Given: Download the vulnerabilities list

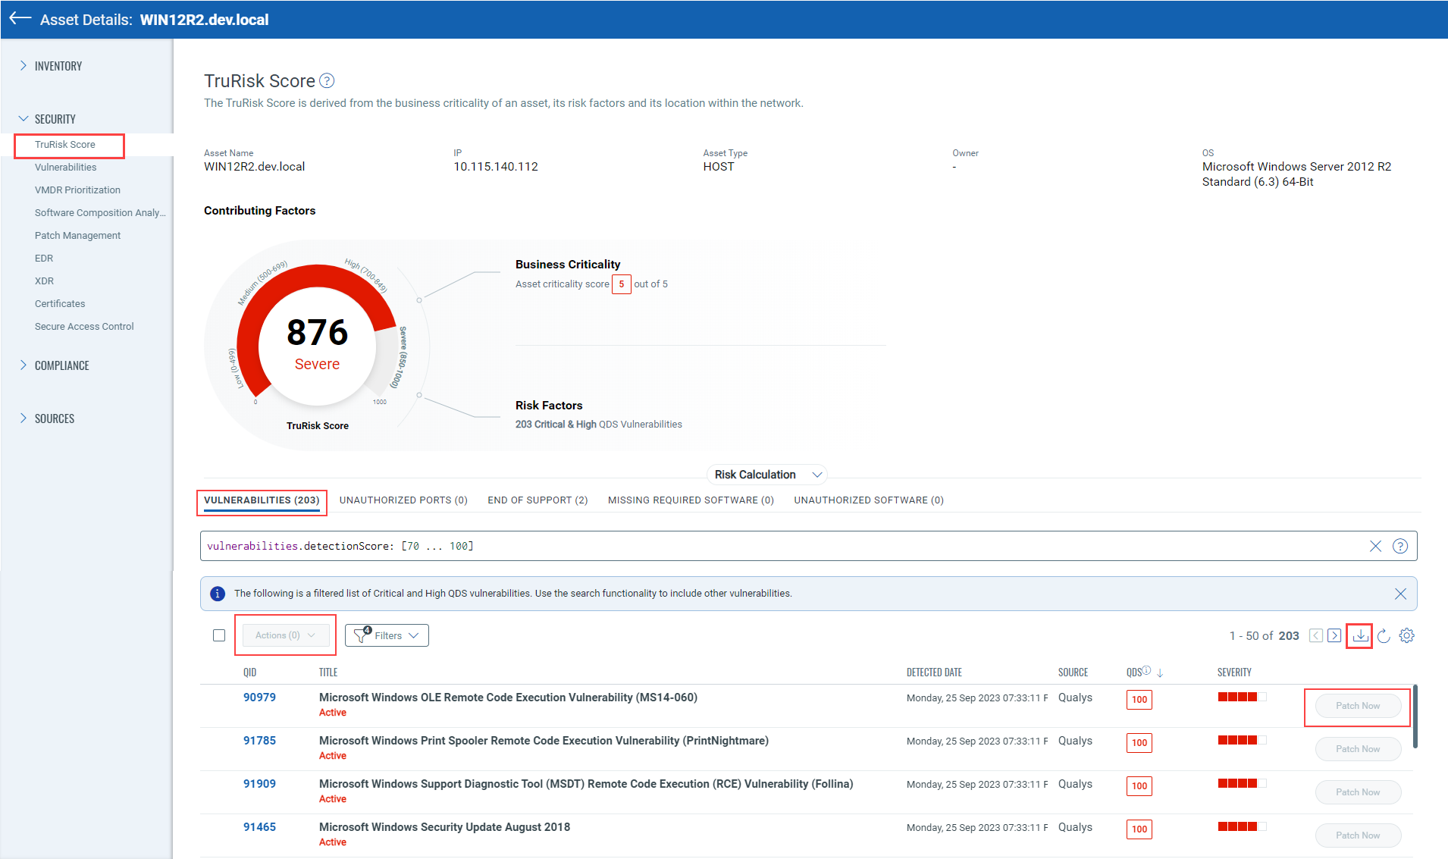Looking at the screenshot, I should click(x=1361, y=635).
